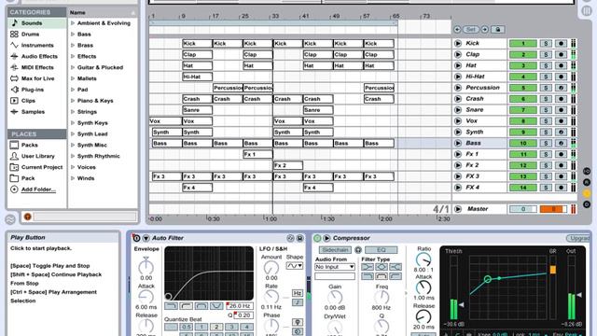
Task: Toggle Kick track activator 1
Action: click(x=523, y=44)
